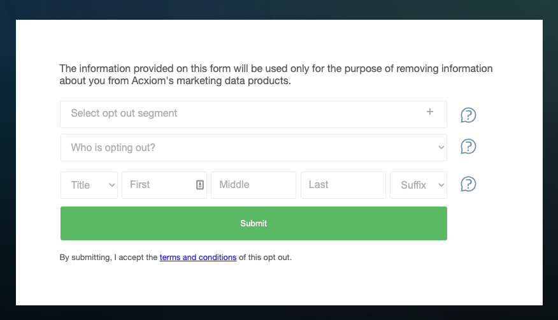This screenshot has height=320, width=558.
Task: Open the Title dropdown
Action: point(89,185)
